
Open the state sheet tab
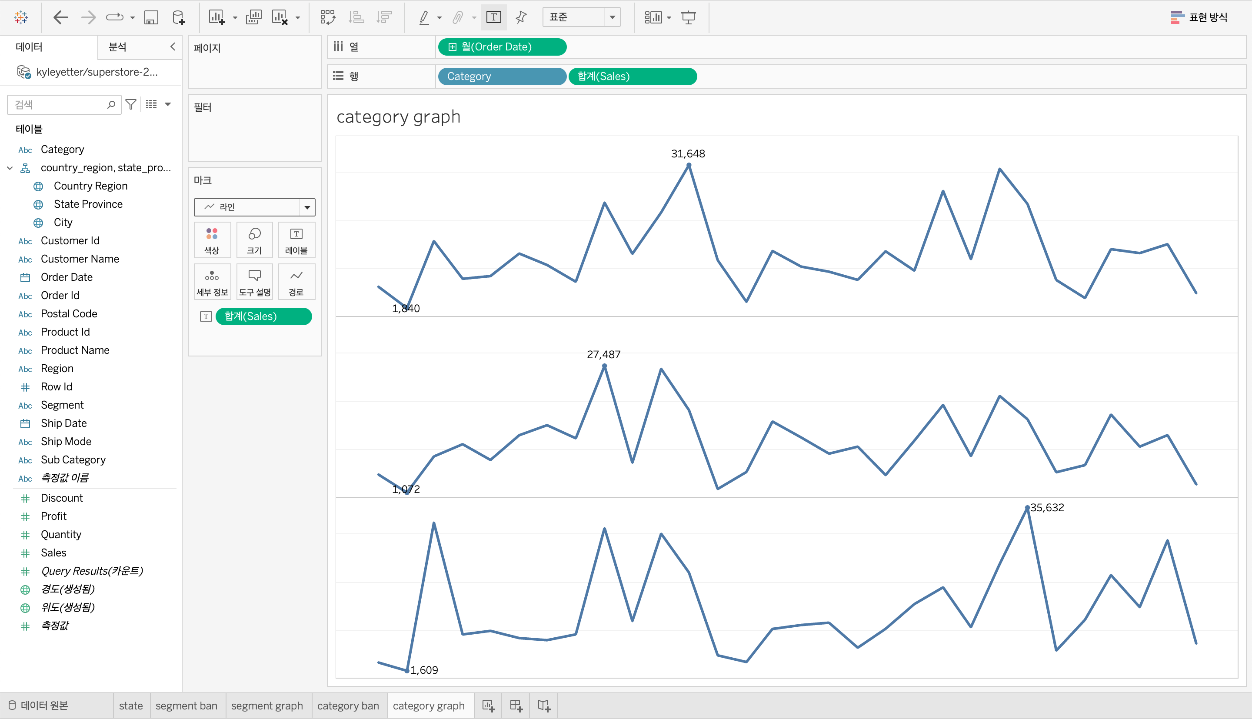[x=131, y=705]
